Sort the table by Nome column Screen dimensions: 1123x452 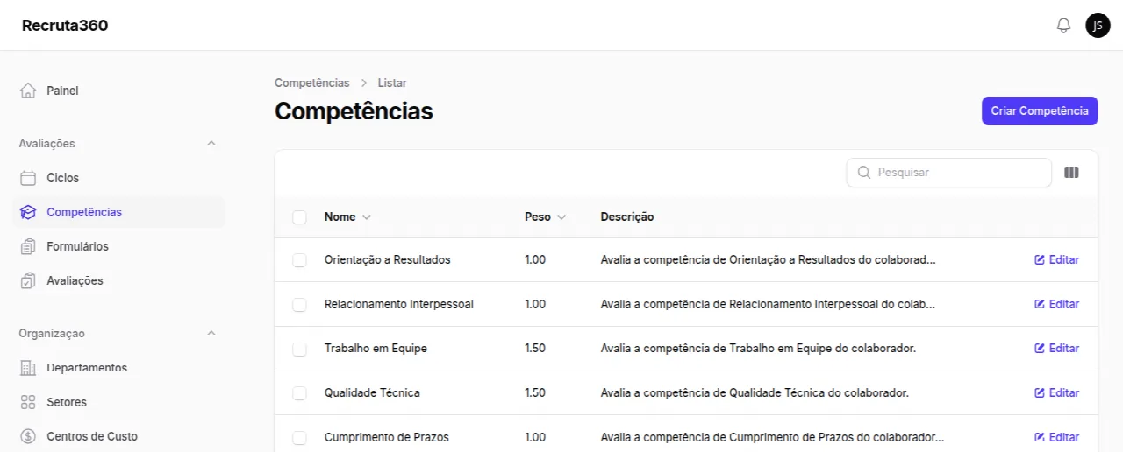tap(347, 216)
